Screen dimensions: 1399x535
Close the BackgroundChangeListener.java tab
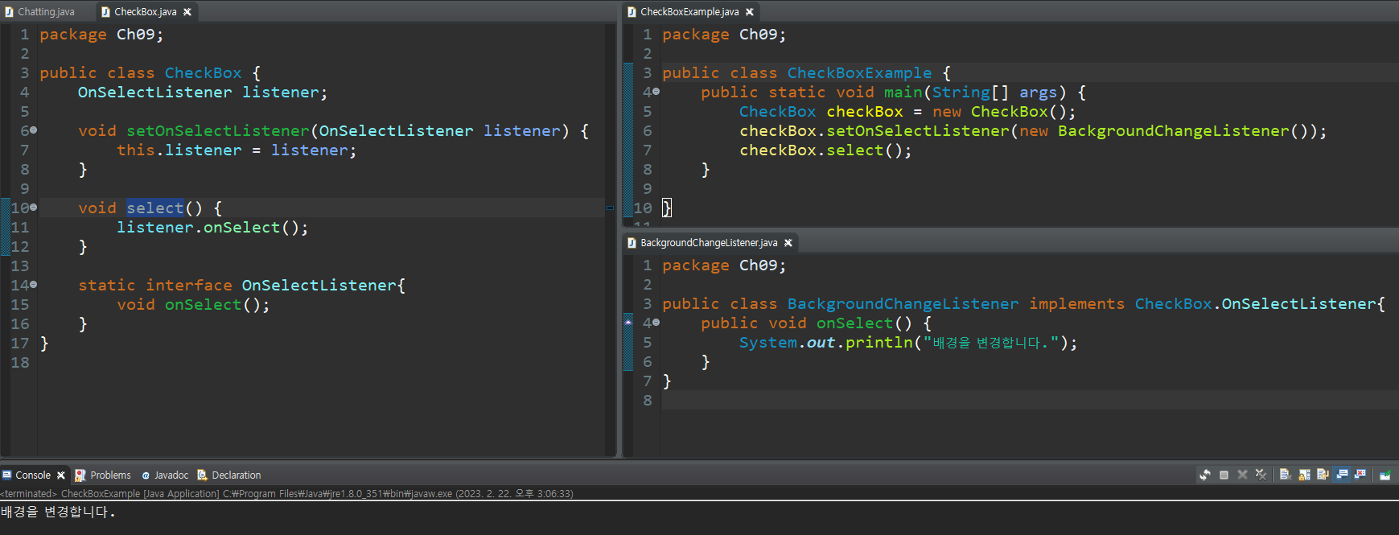coord(788,243)
